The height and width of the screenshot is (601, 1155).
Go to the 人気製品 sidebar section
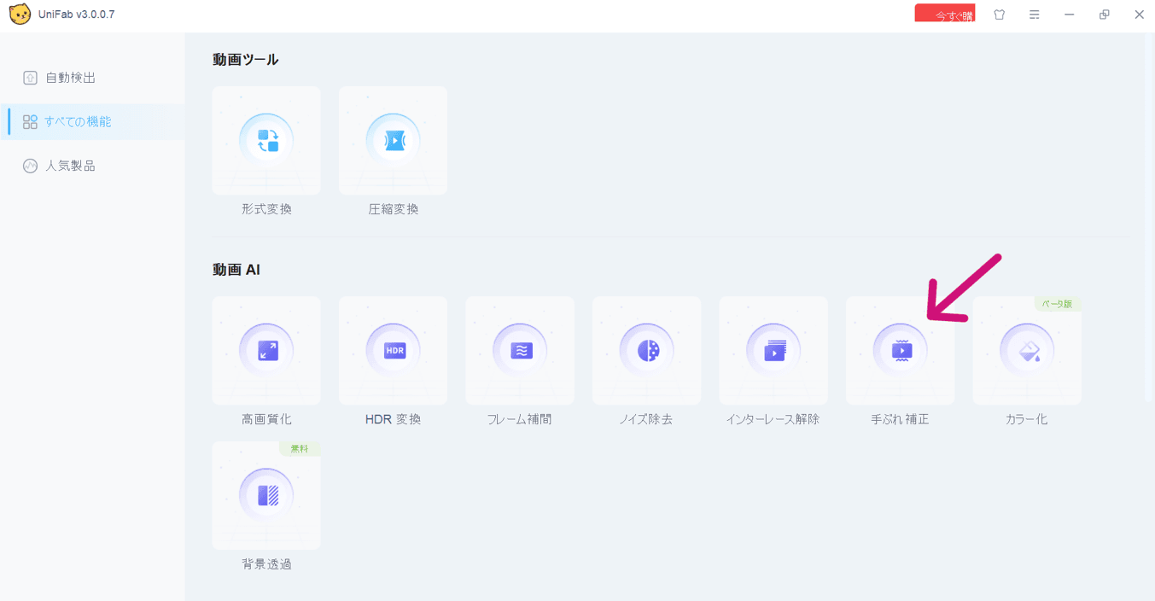(x=70, y=166)
